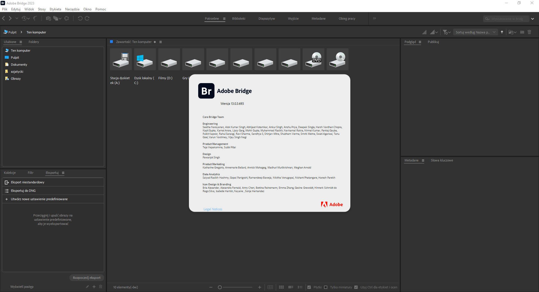Viewport: 539px width, 292px height.
Task: Click the thumbnail quality staircase icon
Action: pos(424,32)
